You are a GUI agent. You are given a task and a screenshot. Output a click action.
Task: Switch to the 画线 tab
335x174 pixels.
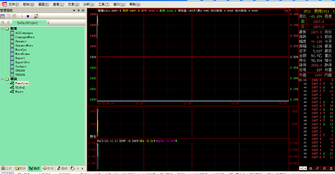[62, 168]
